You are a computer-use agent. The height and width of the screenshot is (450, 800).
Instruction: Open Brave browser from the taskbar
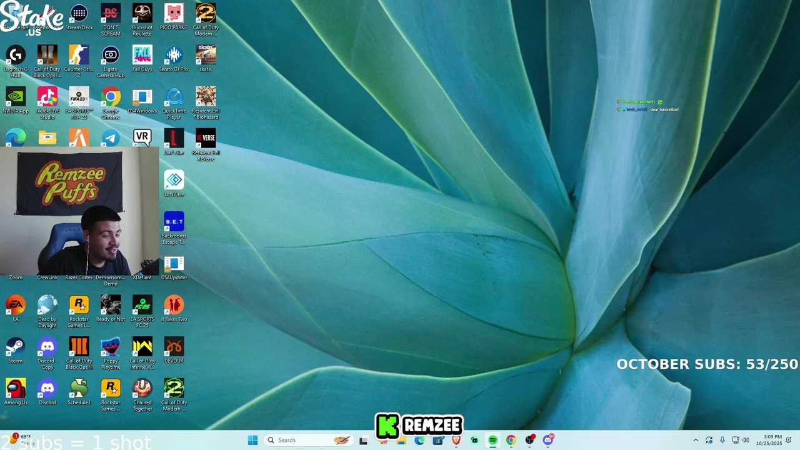pyautogui.click(x=456, y=440)
